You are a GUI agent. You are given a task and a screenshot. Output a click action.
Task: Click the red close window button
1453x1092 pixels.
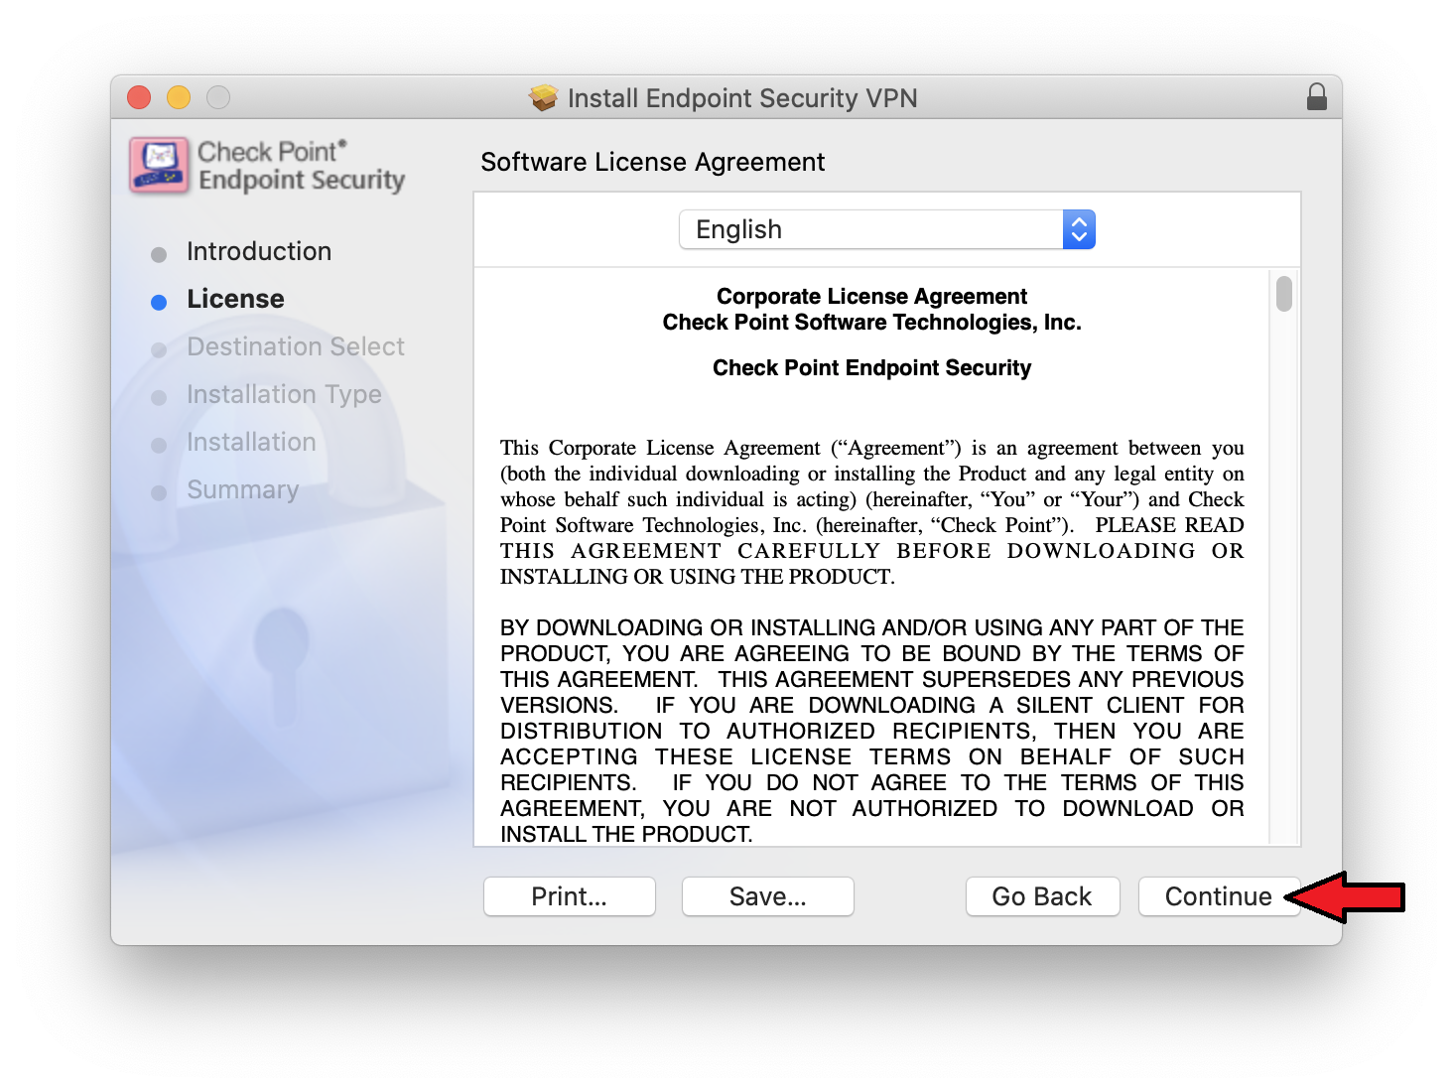[139, 97]
